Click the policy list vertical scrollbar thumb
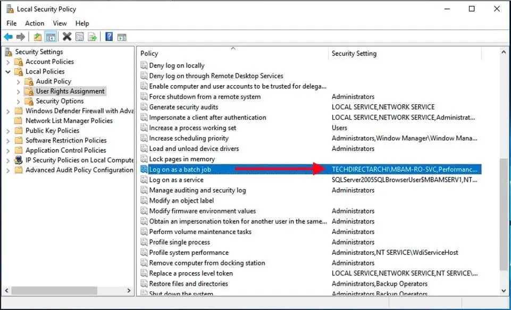The image size is (511, 310). click(x=504, y=213)
